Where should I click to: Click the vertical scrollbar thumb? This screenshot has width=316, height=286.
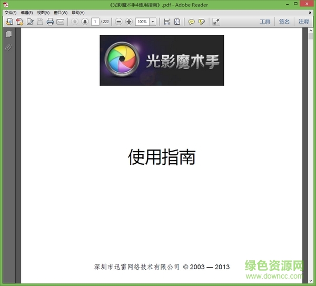point(311,36)
